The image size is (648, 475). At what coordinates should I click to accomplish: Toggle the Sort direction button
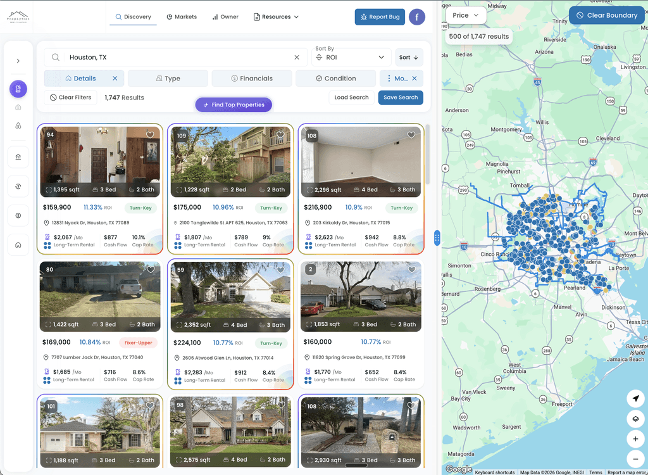point(409,58)
